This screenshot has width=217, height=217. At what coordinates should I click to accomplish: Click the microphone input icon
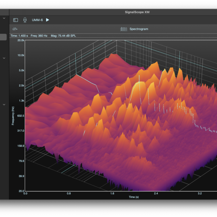[25, 20]
